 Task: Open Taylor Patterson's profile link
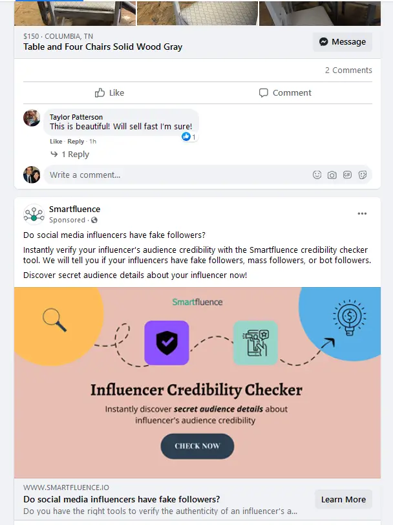tap(77, 116)
